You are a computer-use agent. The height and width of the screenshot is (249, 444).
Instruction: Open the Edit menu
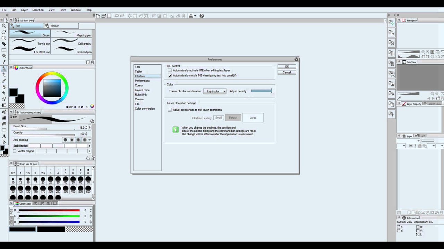click(14, 10)
